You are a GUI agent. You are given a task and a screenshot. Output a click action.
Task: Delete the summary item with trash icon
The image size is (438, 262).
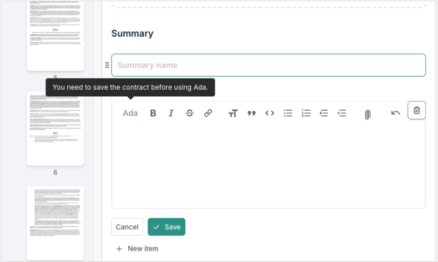[x=417, y=110]
